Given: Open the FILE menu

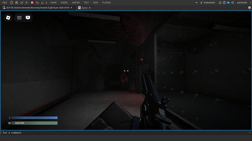Looking at the screenshot, I should tap(5, 3).
